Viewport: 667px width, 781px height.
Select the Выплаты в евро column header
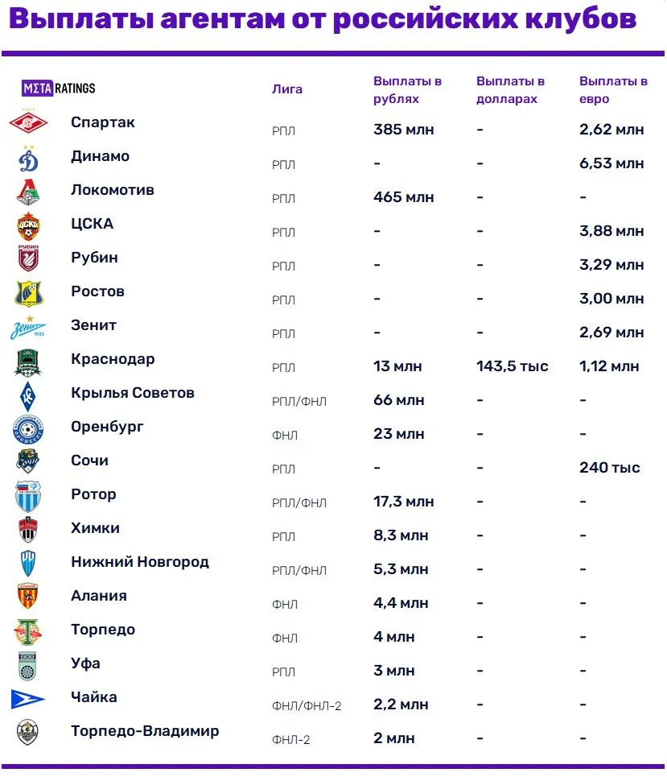[x=613, y=89]
